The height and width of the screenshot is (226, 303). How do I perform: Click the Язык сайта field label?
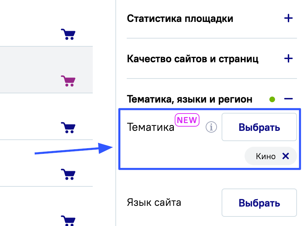154,203
